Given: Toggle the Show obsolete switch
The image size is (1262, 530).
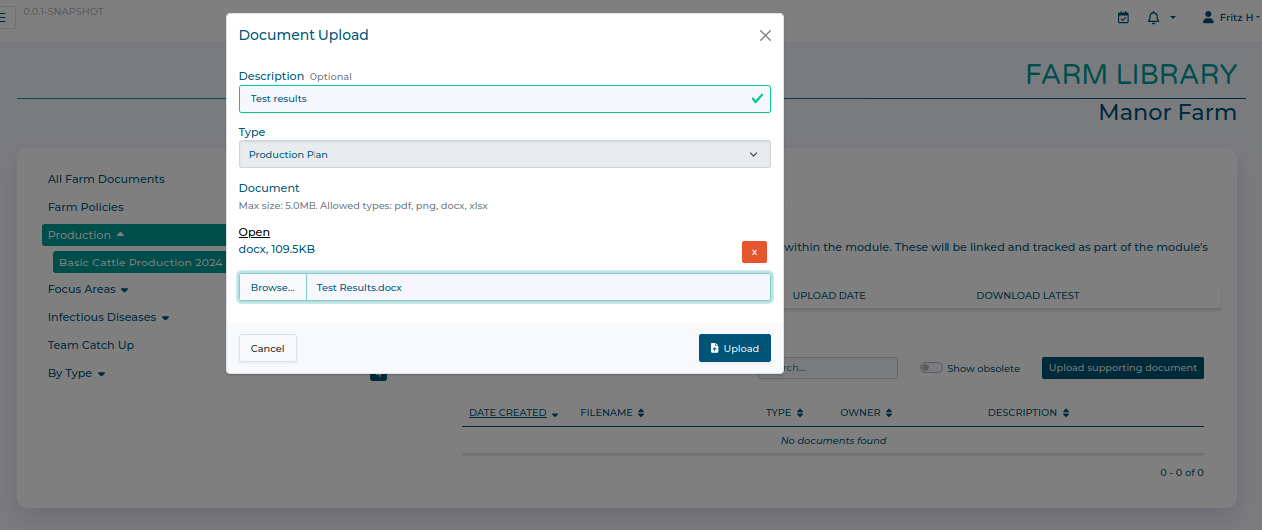Looking at the screenshot, I should [x=931, y=368].
